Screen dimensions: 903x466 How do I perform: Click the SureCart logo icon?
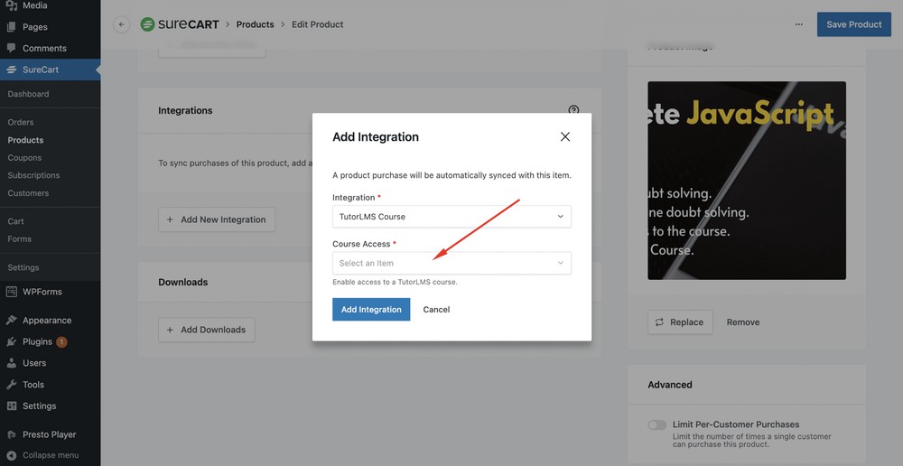(x=147, y=24)
